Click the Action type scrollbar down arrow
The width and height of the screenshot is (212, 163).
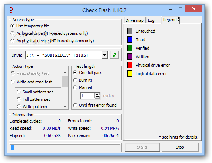65,106
